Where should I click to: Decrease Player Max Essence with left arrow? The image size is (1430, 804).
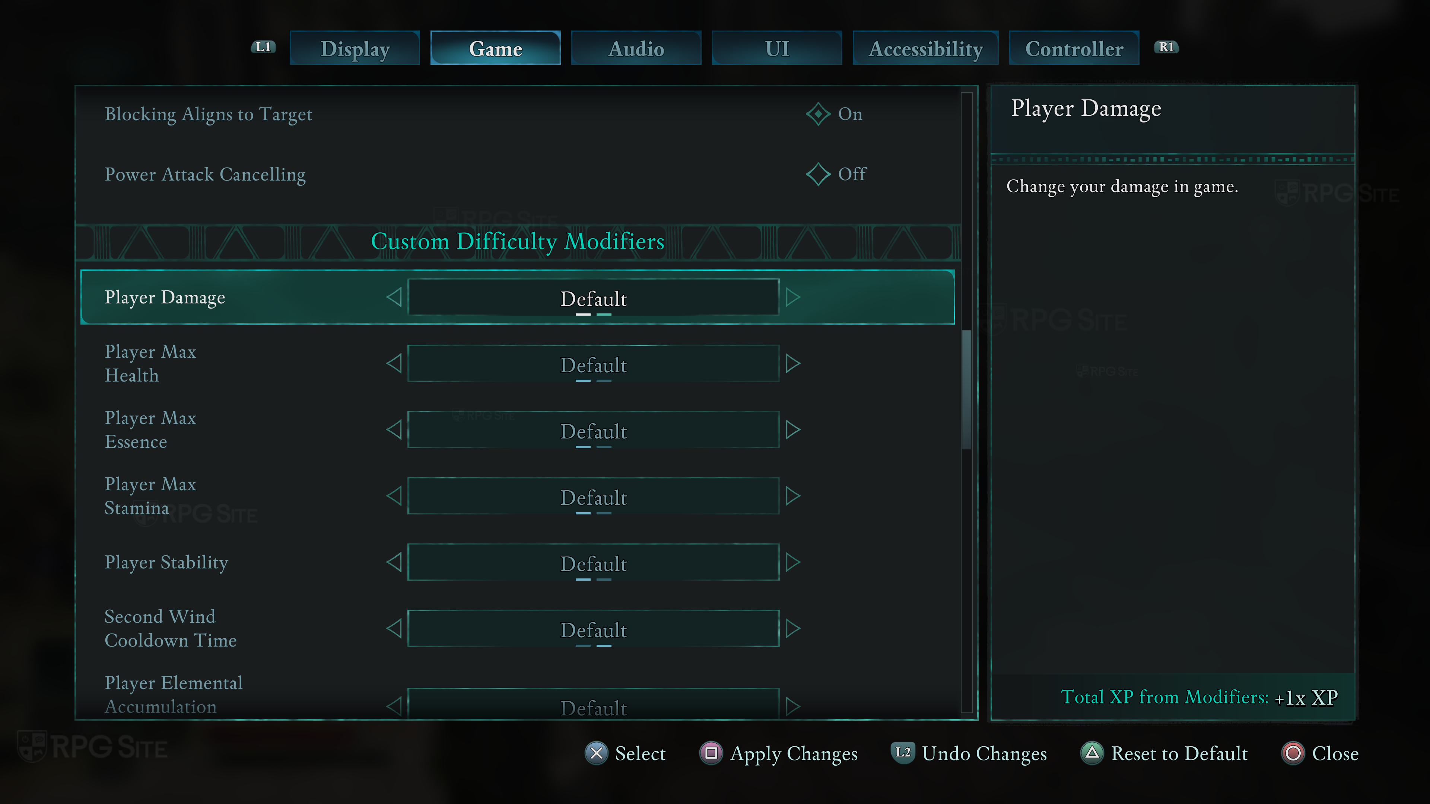click(x=394, y=430)
